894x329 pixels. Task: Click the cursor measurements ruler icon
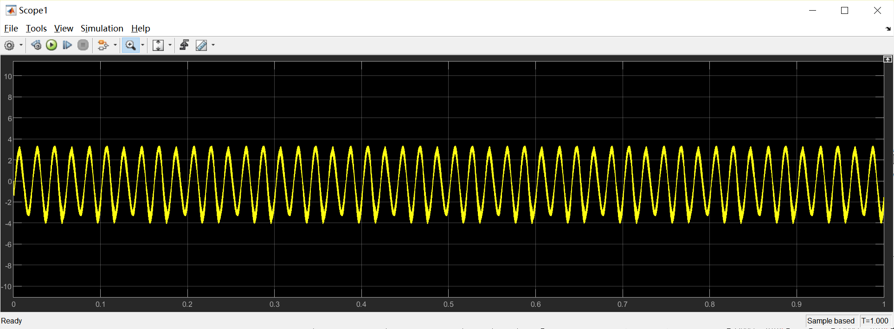201,45
